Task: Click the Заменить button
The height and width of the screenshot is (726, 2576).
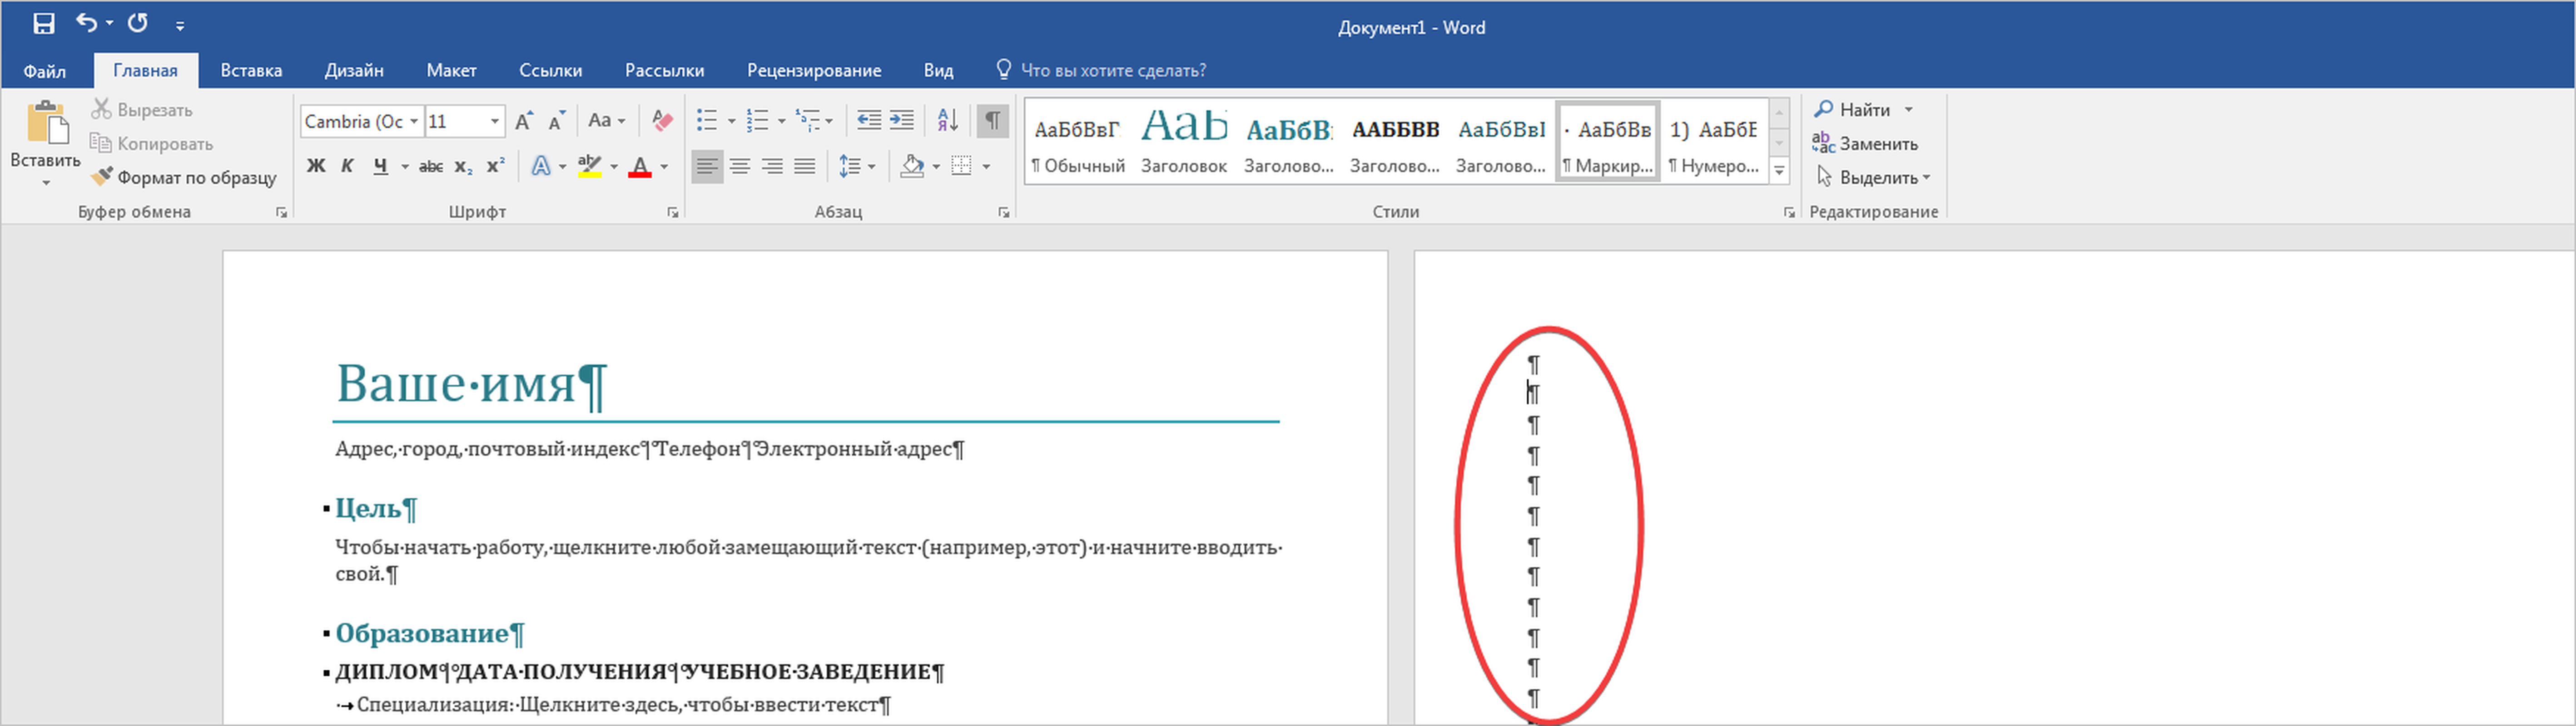Action: 1866,144
